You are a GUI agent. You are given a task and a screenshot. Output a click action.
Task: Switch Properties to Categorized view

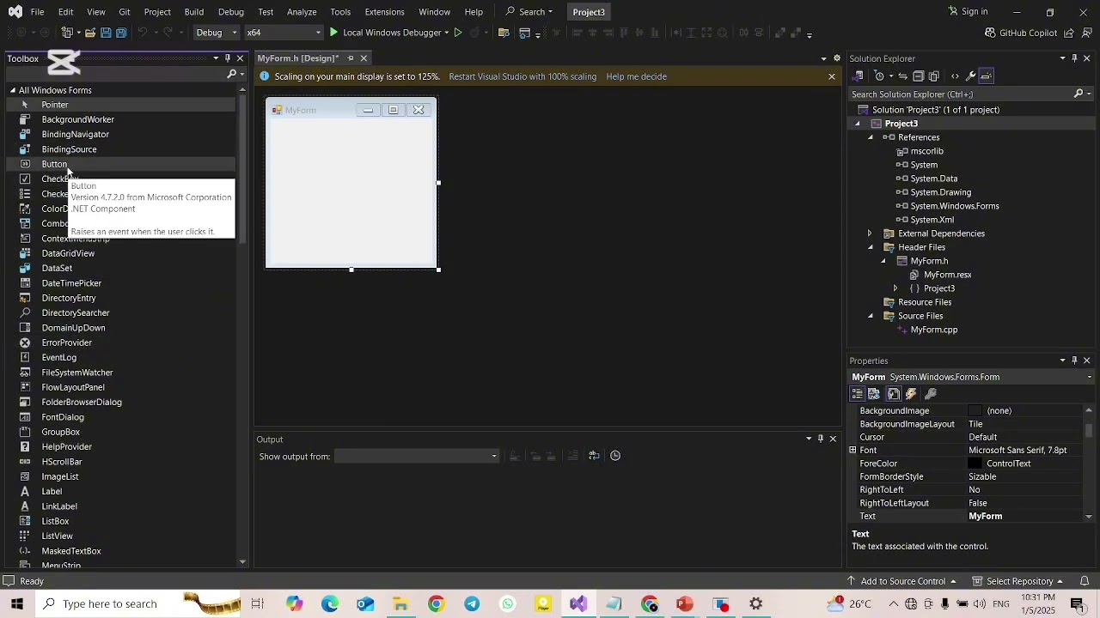pos(858,394)
